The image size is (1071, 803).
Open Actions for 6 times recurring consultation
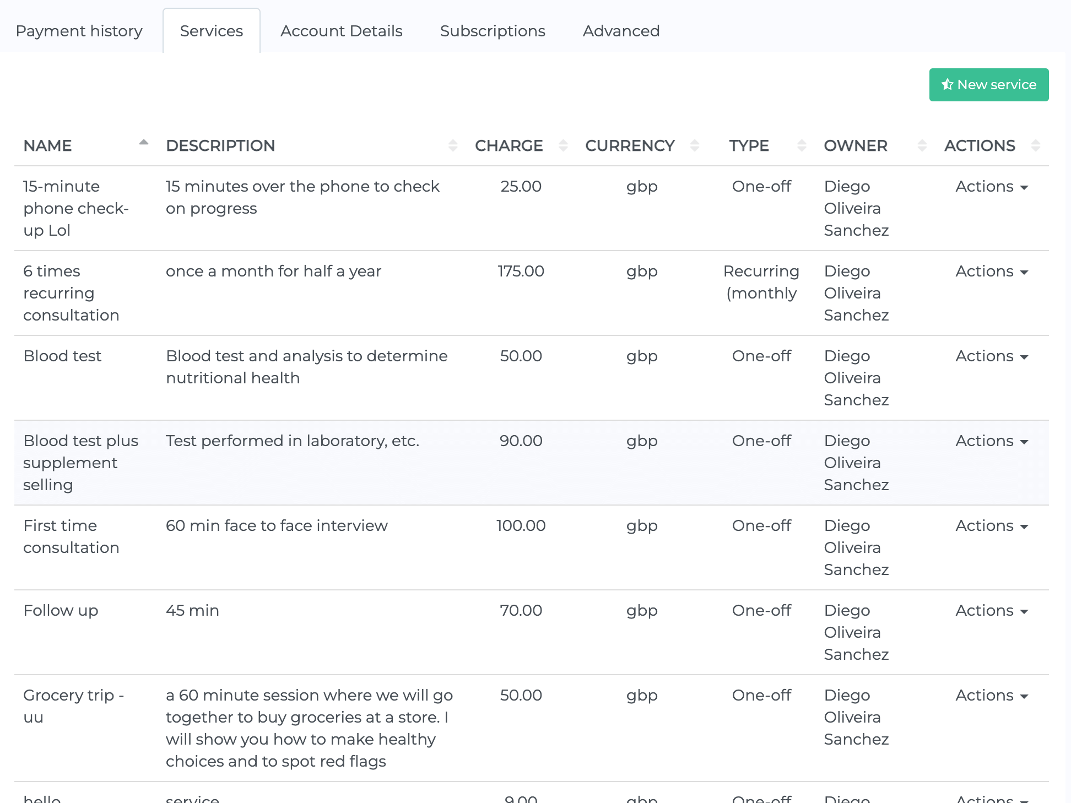[x=991, y=272]
